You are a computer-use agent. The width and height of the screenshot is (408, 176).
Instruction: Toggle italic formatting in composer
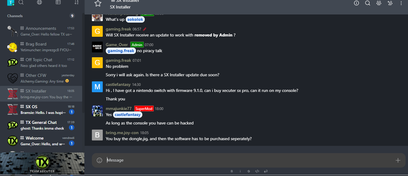coord(240,171)
